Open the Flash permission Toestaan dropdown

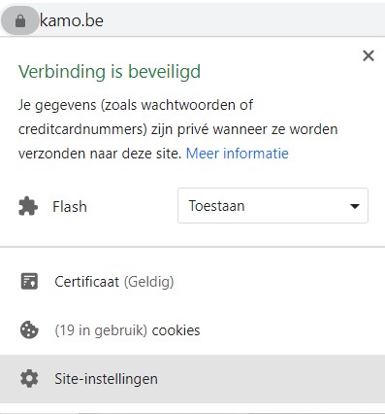[x=273, y=205]
